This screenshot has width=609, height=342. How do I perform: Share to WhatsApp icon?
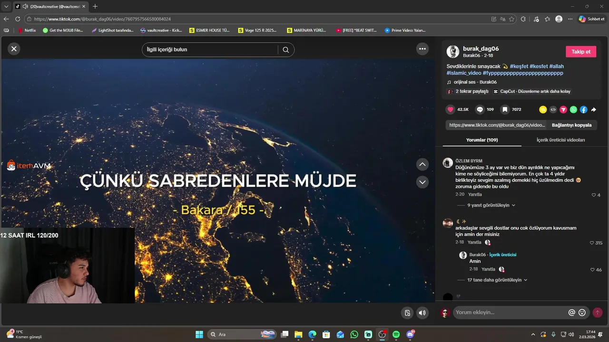pos(573,110)
